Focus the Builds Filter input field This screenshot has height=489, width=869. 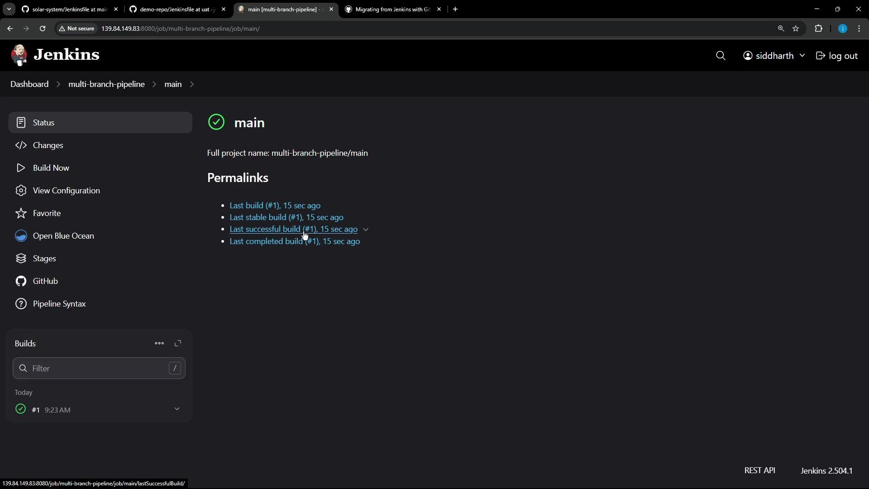(99, 369)
